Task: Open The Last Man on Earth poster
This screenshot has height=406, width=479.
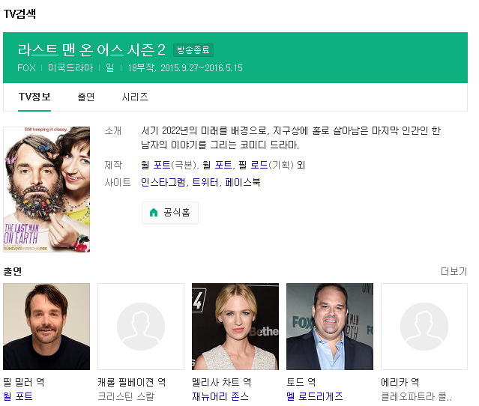Action: click(x=46, y=189)
